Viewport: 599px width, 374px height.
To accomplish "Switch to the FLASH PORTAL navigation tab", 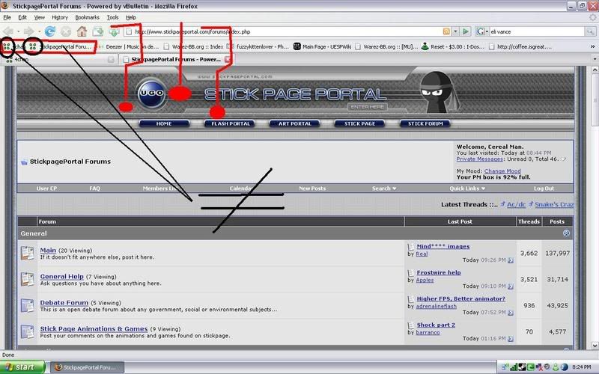I will pyautogui.click(x=229, y=123).
